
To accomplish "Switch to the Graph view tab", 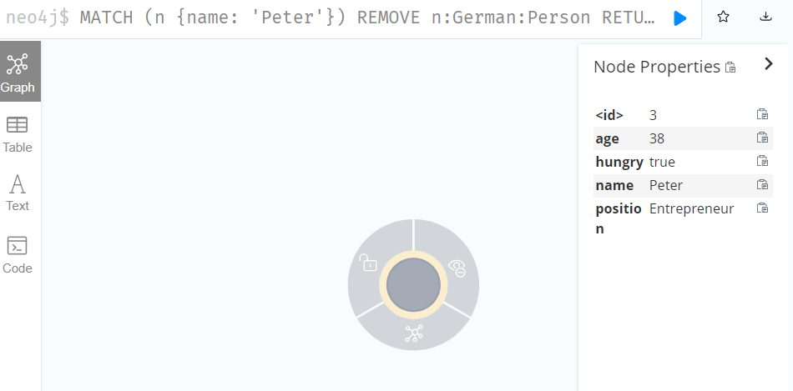I will coord(18,73).
